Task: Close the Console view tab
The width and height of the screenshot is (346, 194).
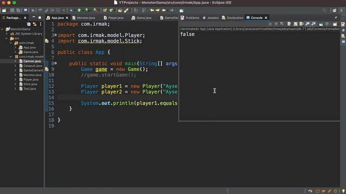Action: (x=266, y=18)
